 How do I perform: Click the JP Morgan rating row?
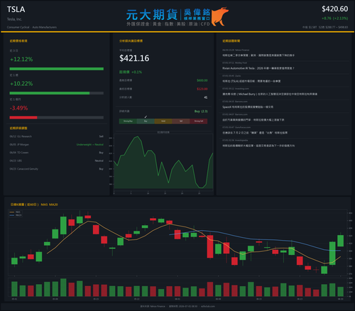(56, 144)
